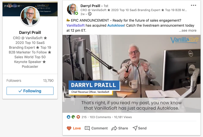203x137 pixels.
Task: Click Darryl Praill's name in post header
Action: (90, 6)
